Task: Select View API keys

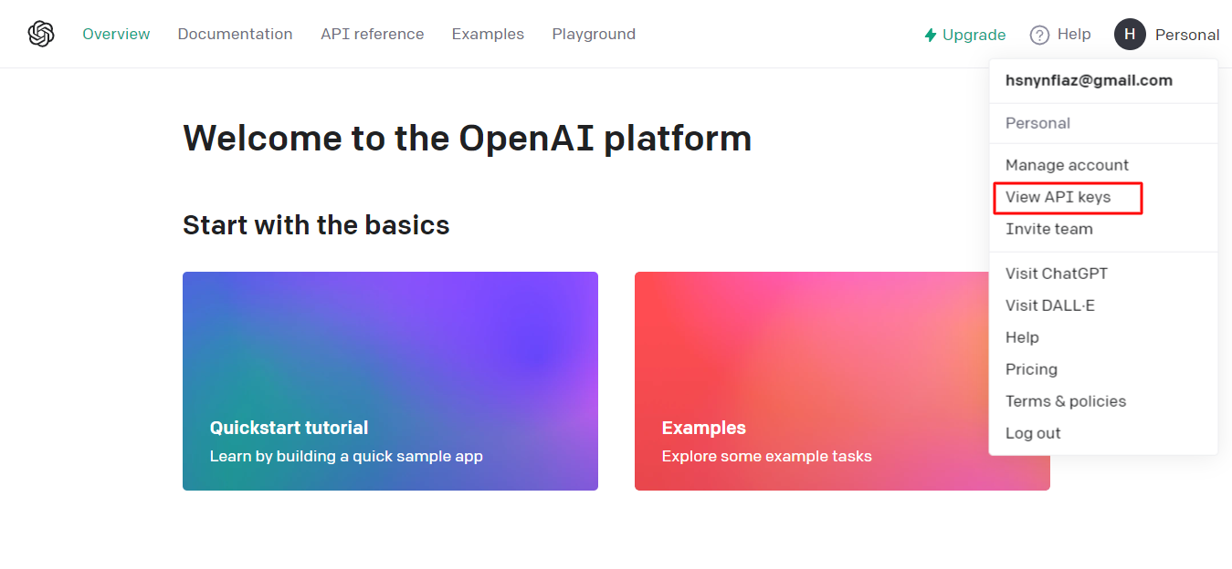Action: [x=1058, y=197]
